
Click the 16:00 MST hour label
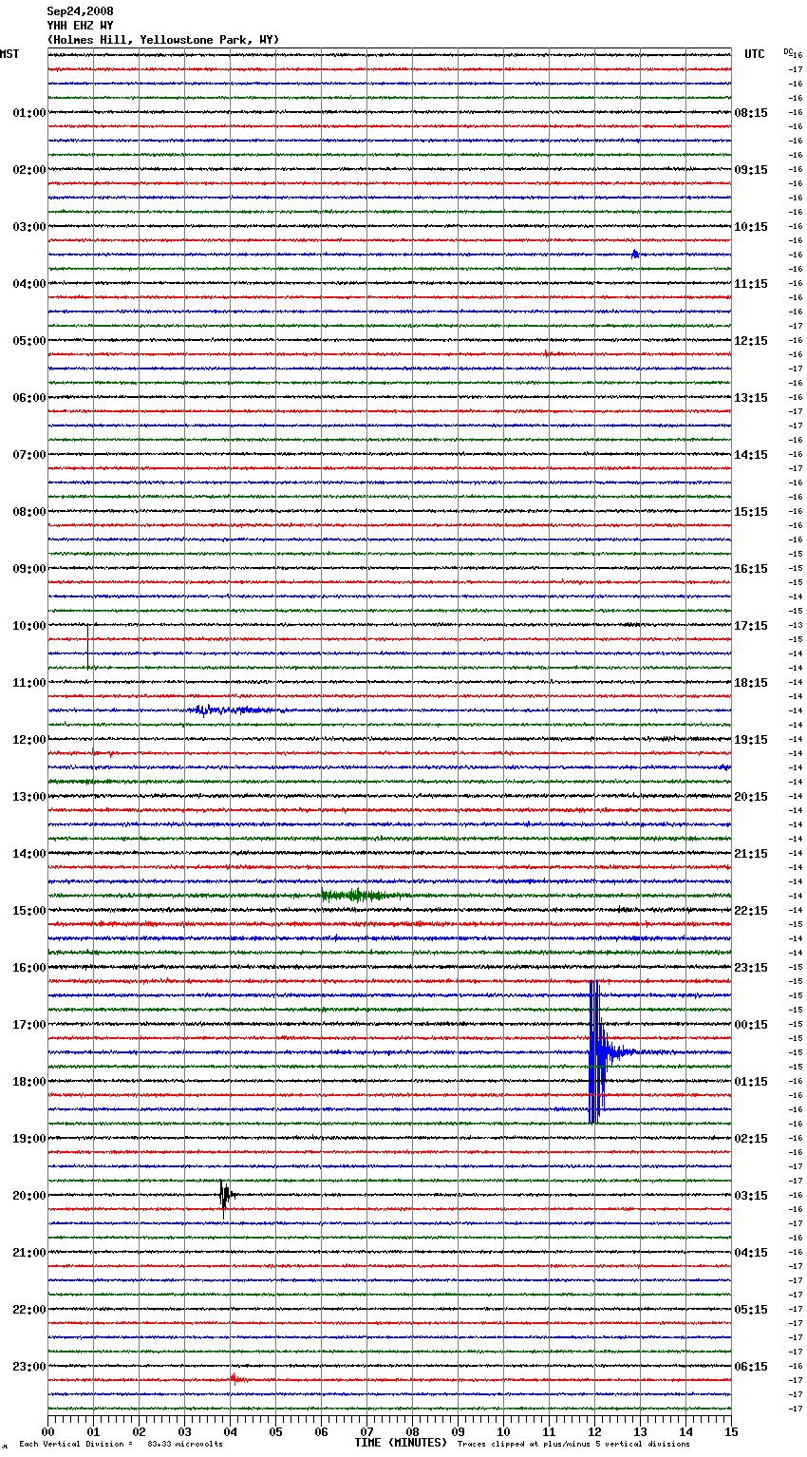(x=29, y=968)
